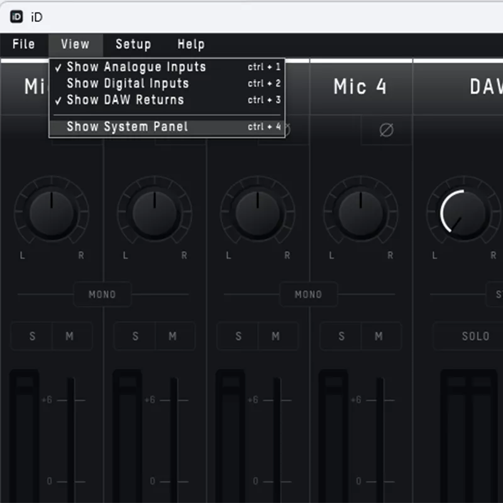Enable Show Digital Inputs

tap(128, 83)
